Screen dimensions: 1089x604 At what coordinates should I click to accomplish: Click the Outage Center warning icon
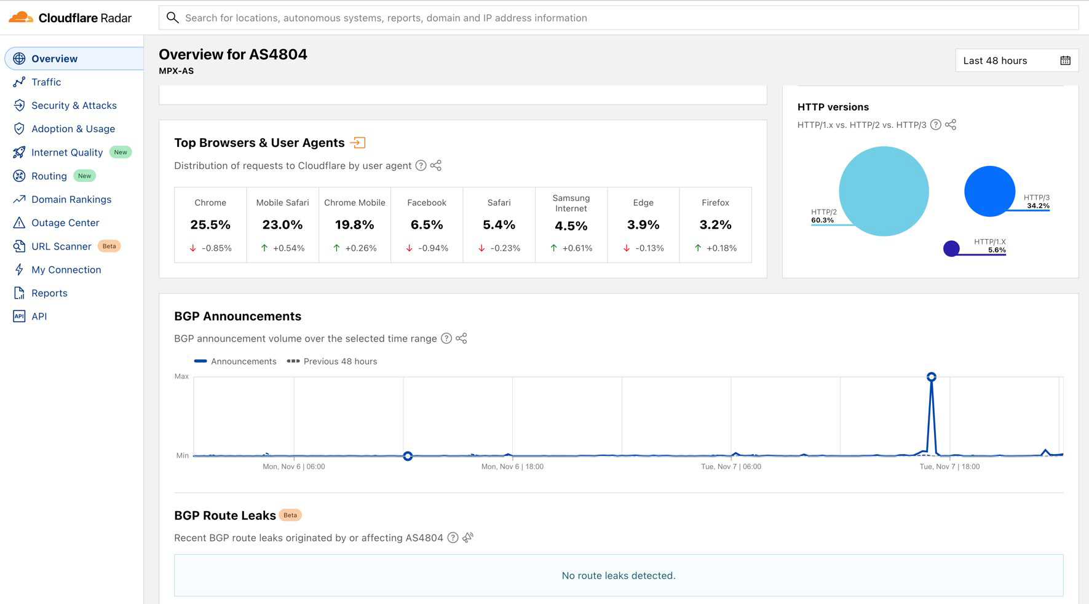[x=19, y=222]
